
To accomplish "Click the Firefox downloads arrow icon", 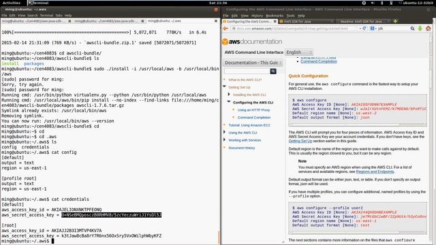I will pos(420,29).
